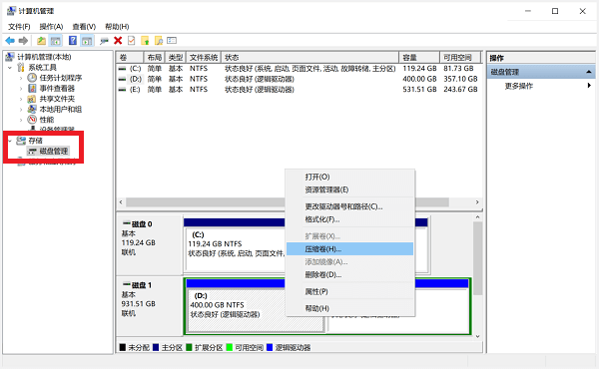The width and height of the screenshot is (599, 369).
Task: Open Help via the blue question mark icon
Action: click(x=73, y=41)
